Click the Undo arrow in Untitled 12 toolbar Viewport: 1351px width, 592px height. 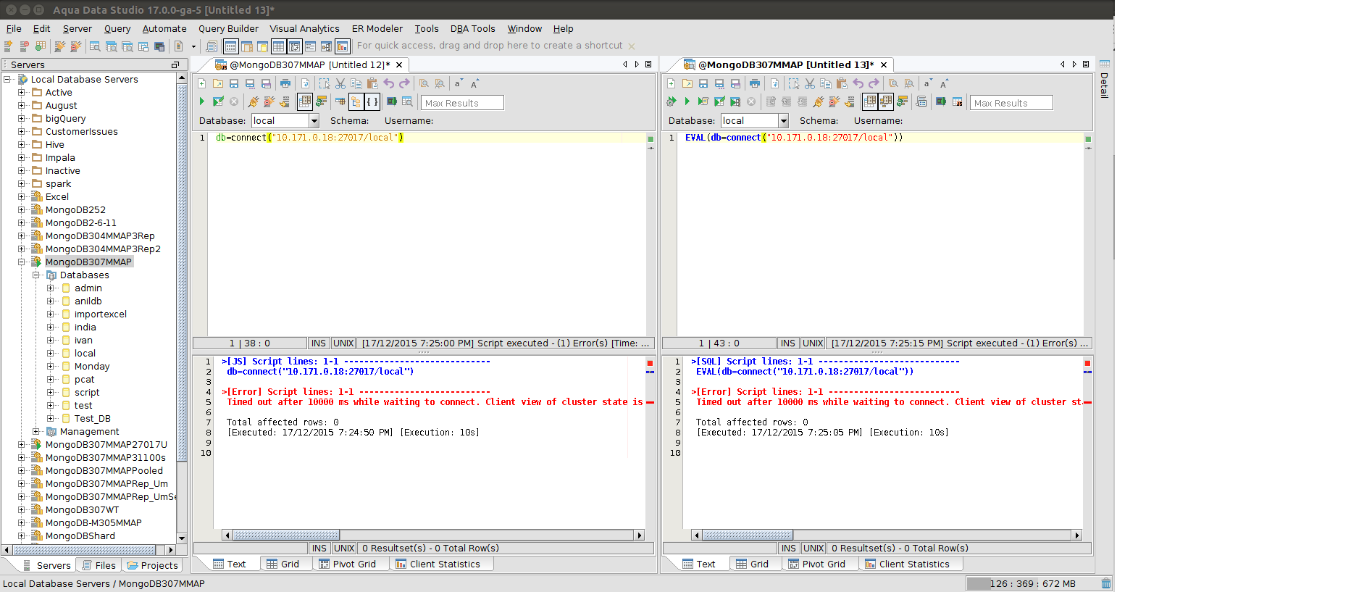[388, 84]
